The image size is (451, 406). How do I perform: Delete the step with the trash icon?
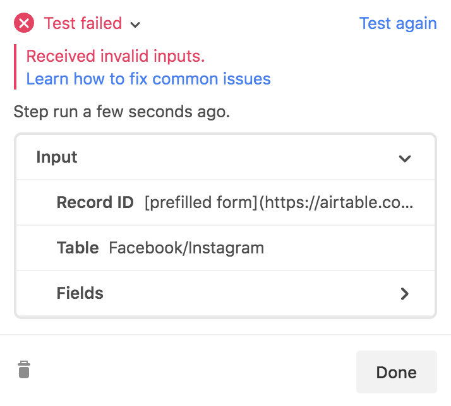coord(24,369)
